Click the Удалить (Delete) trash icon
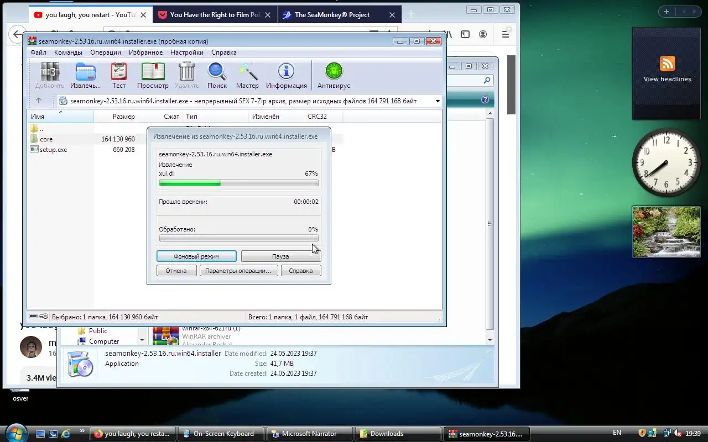The image size is (708, 442). click(187, 76)
